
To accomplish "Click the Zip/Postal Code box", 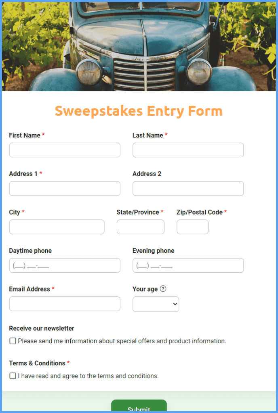I will tap(192, 227).
